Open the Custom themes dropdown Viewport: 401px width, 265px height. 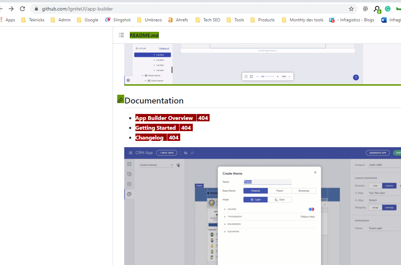pos(156,164)
